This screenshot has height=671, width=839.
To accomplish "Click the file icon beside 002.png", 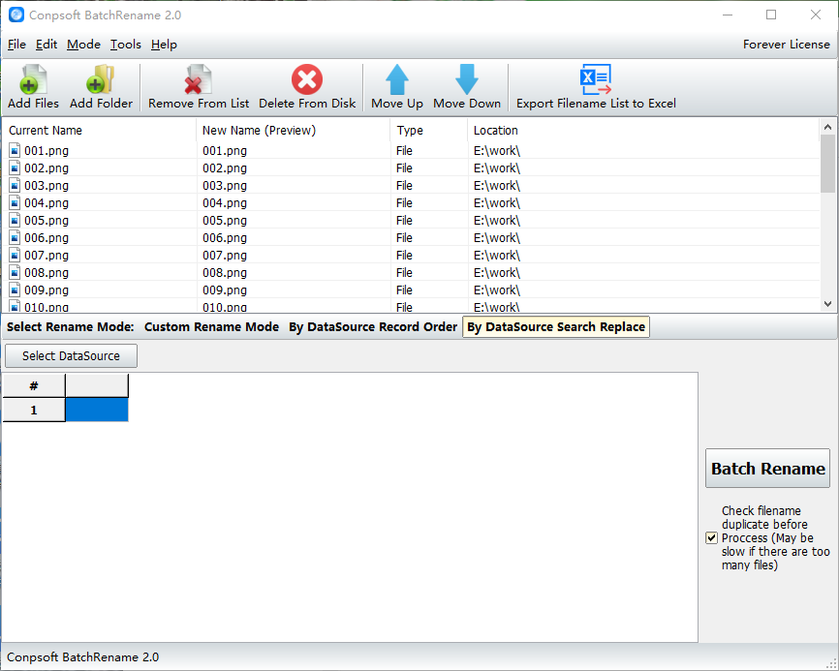I will (15, 168).
